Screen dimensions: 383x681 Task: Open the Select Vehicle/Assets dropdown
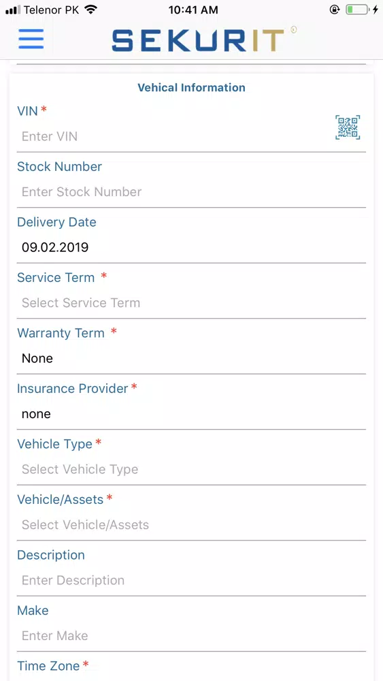click(x=191, y=524)
